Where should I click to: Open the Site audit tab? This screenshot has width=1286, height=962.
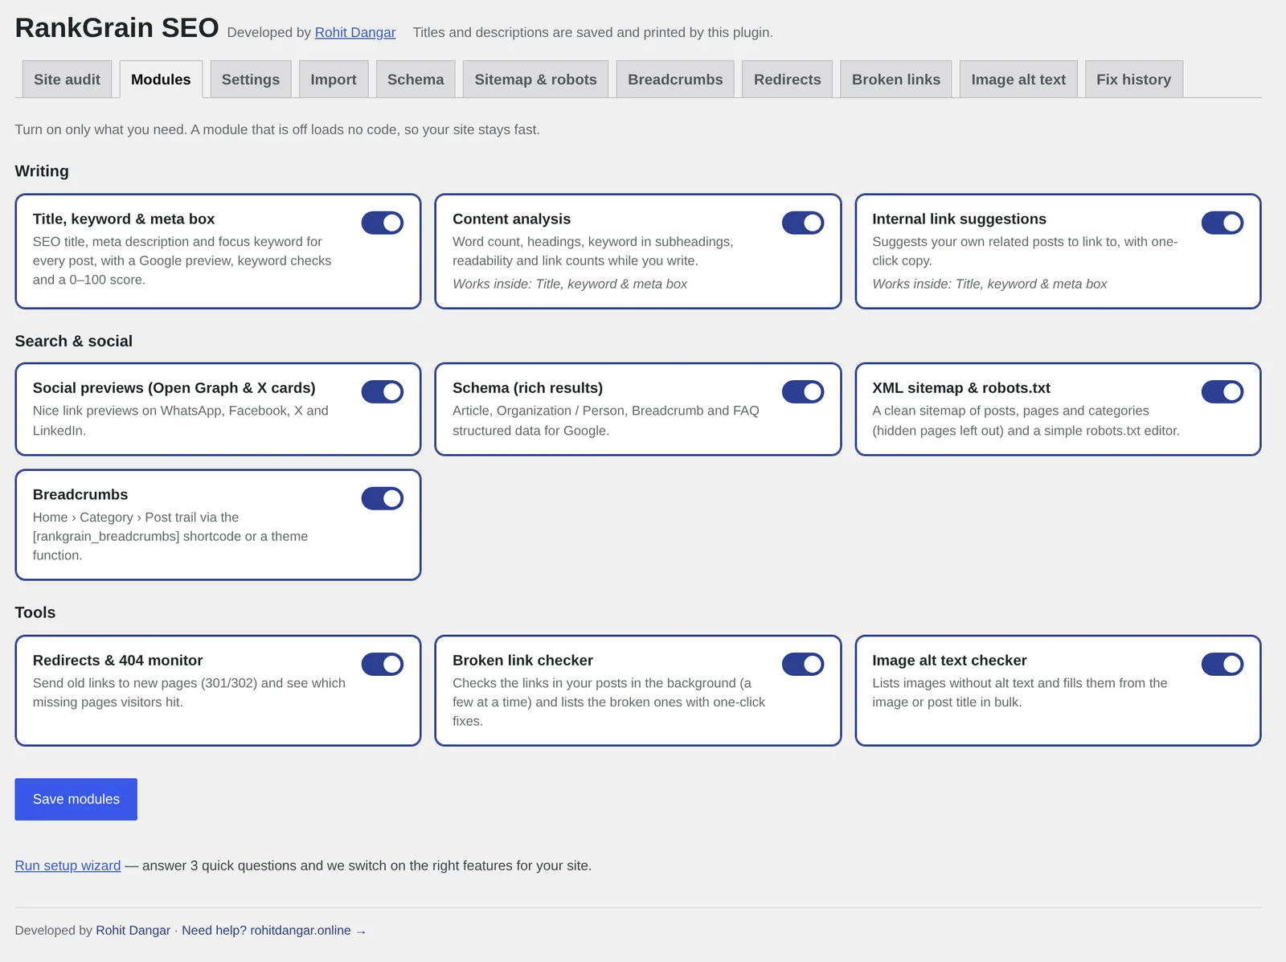[x=67, y=80]
